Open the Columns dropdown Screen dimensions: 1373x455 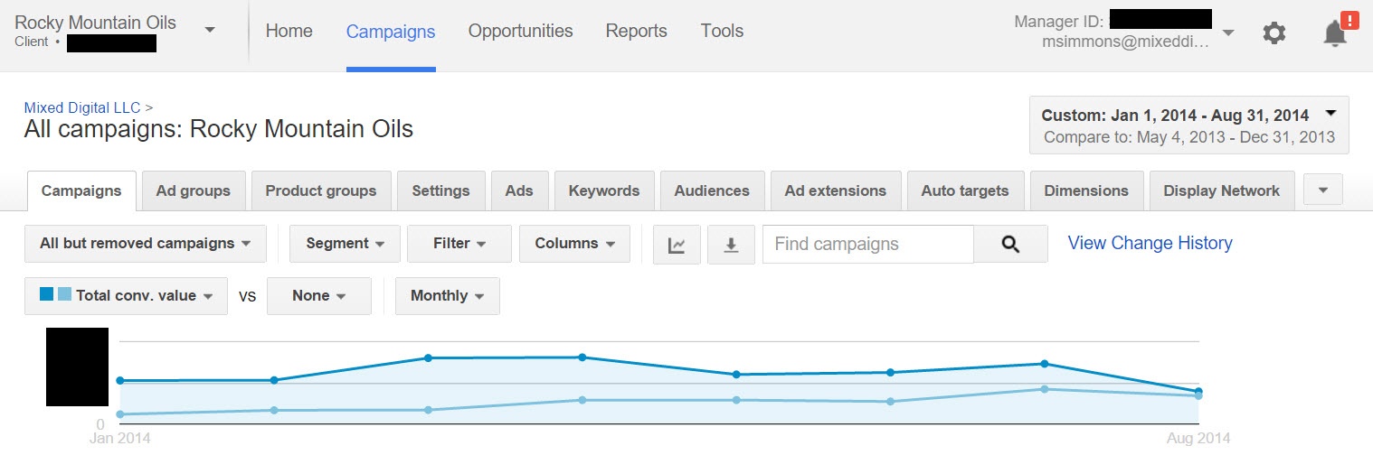[574, 244]
